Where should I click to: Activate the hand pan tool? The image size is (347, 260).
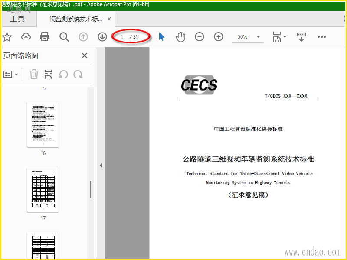click(x=180, y=37)
